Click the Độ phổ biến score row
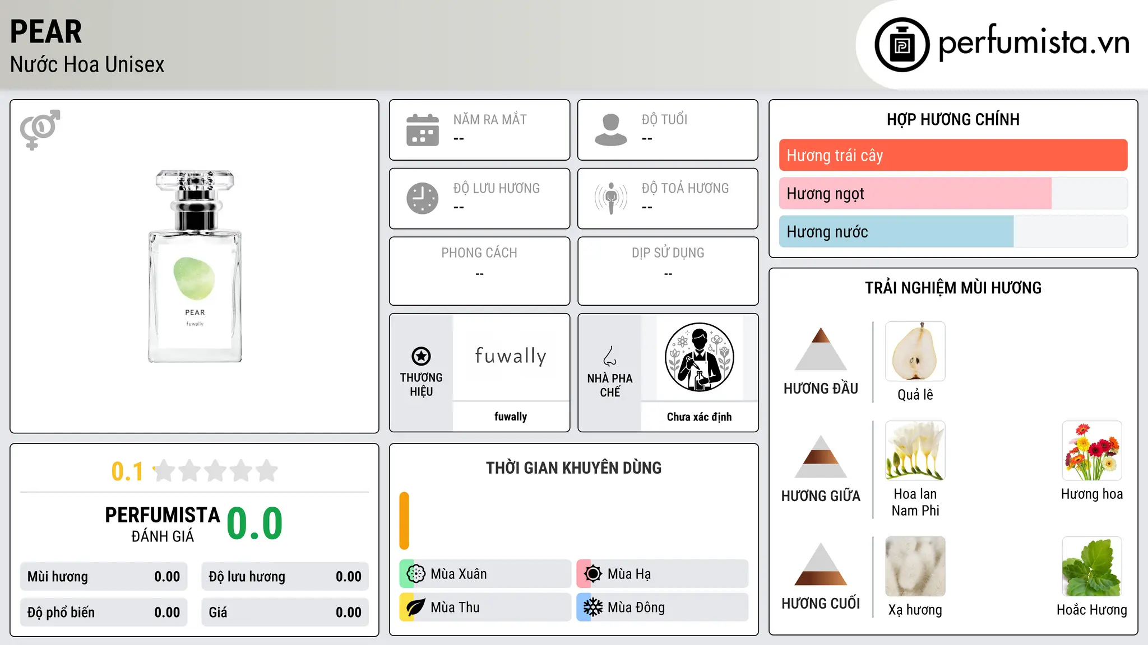1148x645 pixels. click(x=104, y=613)
